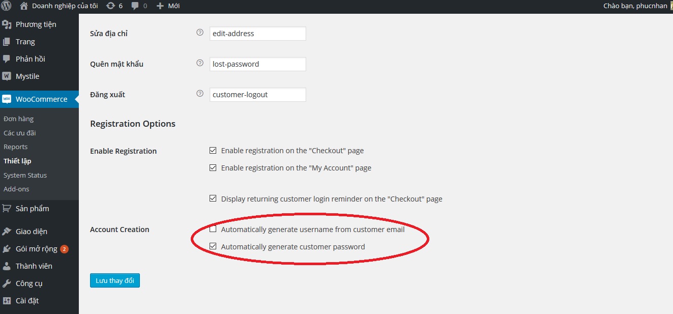The image size is (673, 314).
Task: Click the WordPress logo icon
Action: click(x=7, y=6)
